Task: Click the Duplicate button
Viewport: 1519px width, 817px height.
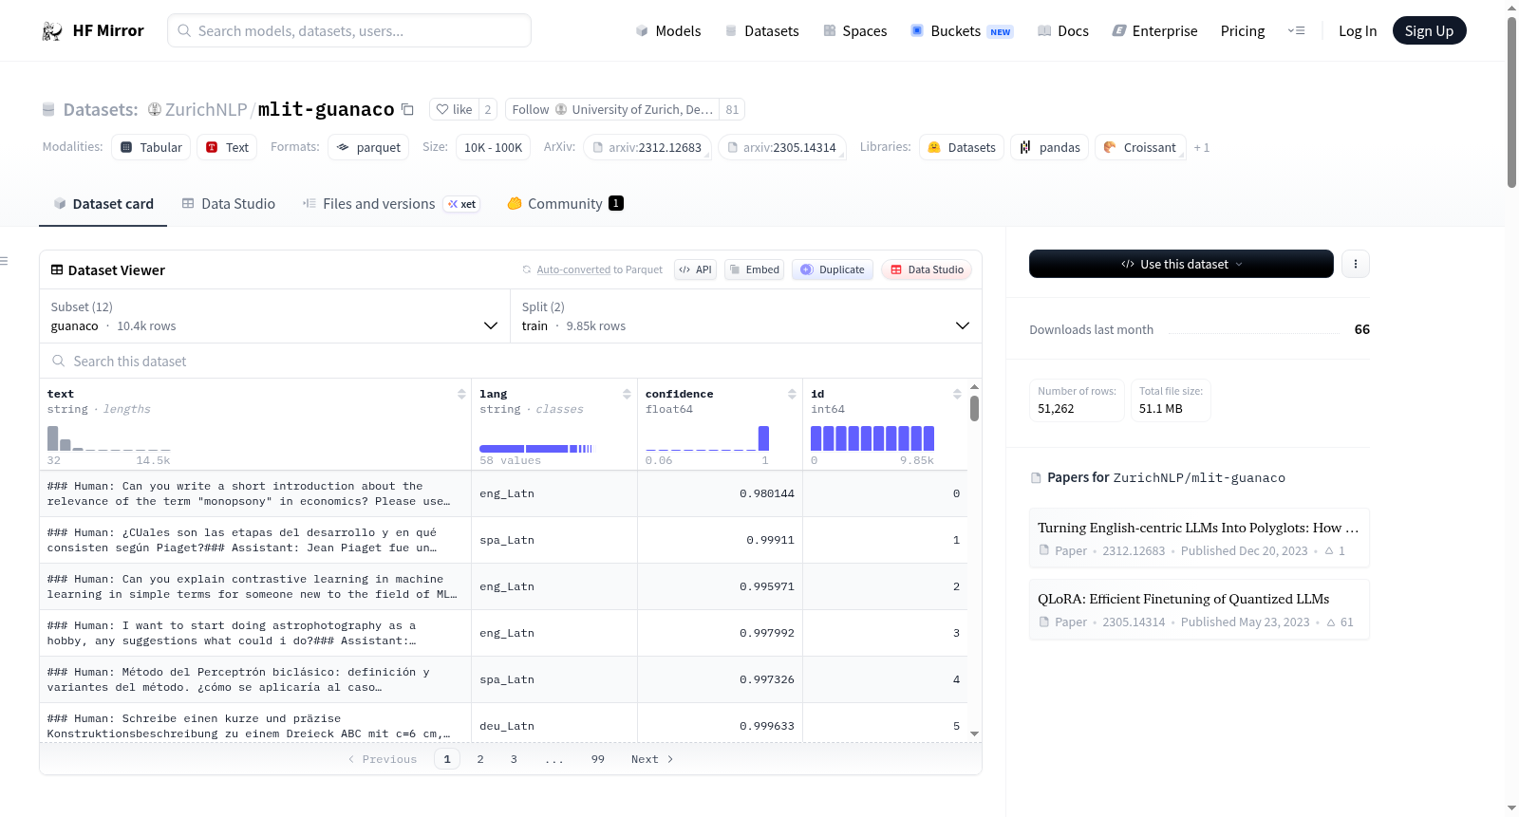Action: click(x=833, y=269)
